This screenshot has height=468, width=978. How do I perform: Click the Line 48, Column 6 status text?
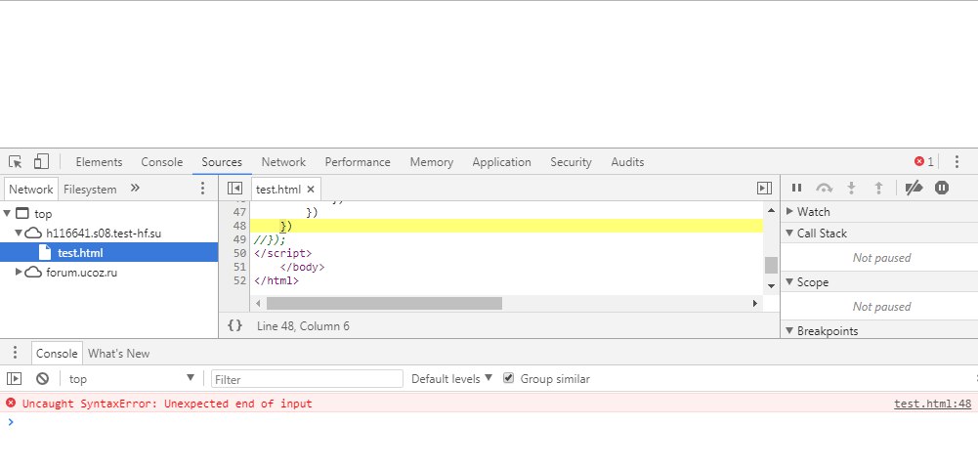pyautogui.click(x=303, y=326)
